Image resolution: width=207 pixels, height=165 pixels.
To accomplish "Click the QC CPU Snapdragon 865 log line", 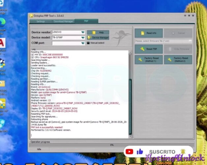I will coord(50,57).
